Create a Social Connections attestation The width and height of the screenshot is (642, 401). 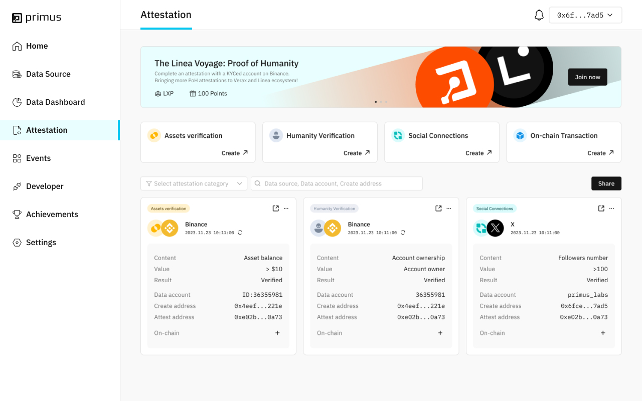pyautogui.click(x=478, y=153)
